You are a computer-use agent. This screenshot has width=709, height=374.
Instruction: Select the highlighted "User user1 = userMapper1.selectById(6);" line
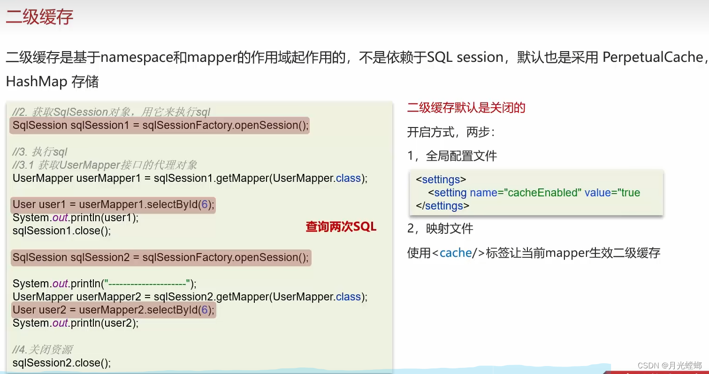[x=113, y=205]
